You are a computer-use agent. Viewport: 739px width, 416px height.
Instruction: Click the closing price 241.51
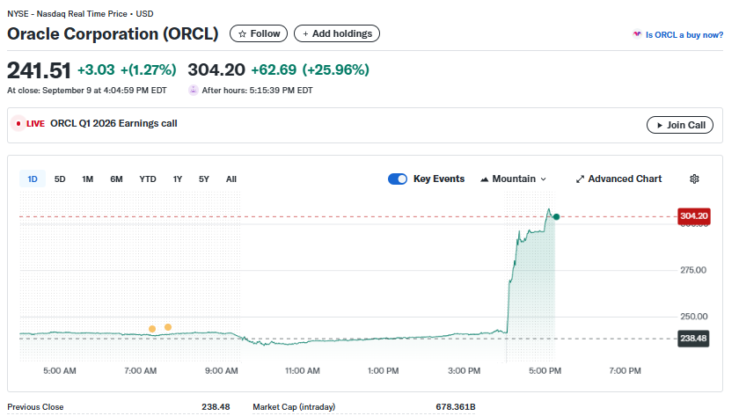click(39, 70)
